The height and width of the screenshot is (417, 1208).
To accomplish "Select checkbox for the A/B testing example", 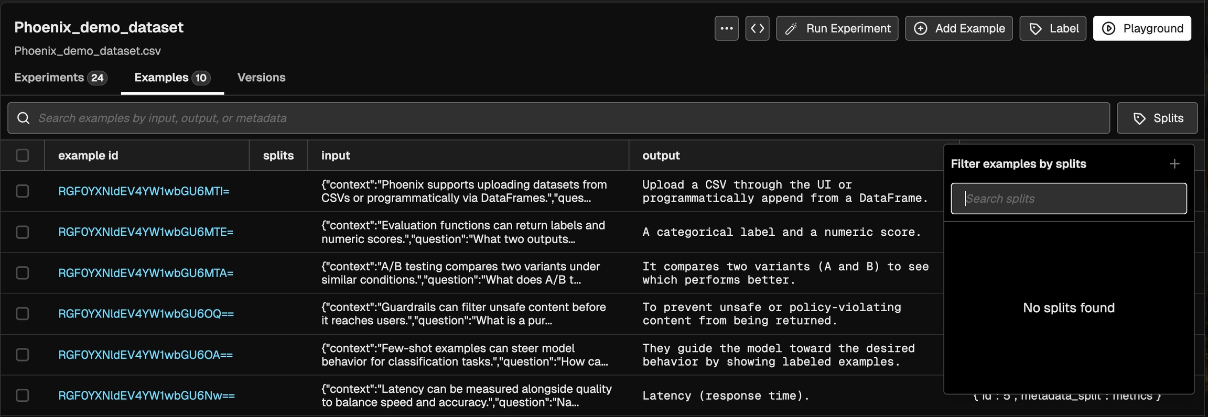I will [23, 273].
